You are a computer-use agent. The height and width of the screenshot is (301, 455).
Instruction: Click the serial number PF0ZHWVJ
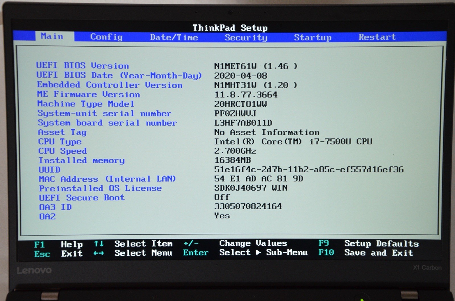[x=235, y=113]
